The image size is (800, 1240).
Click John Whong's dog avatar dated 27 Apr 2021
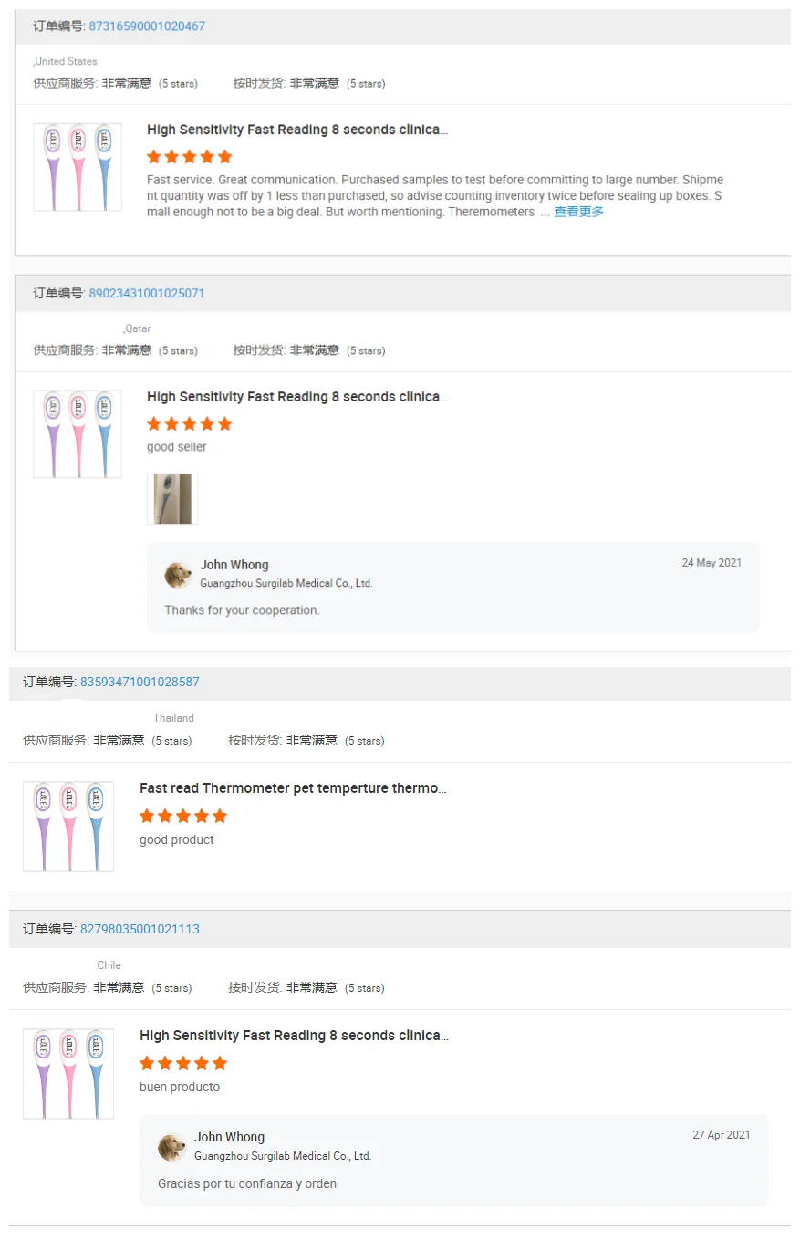(171, 1147)
